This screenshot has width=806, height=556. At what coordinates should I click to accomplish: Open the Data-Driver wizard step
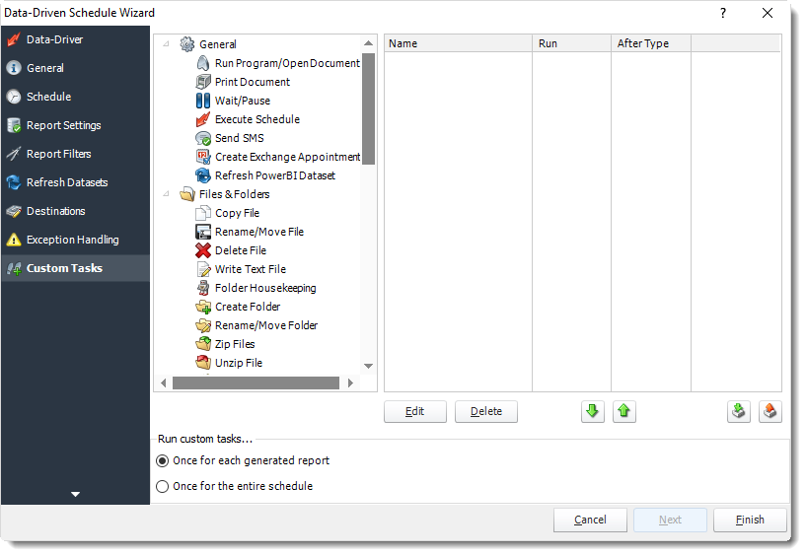(75, 39)
